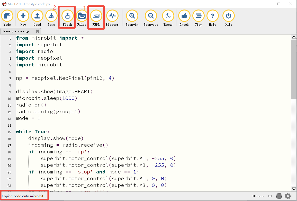Open the Mode selector

pos(7,18)
